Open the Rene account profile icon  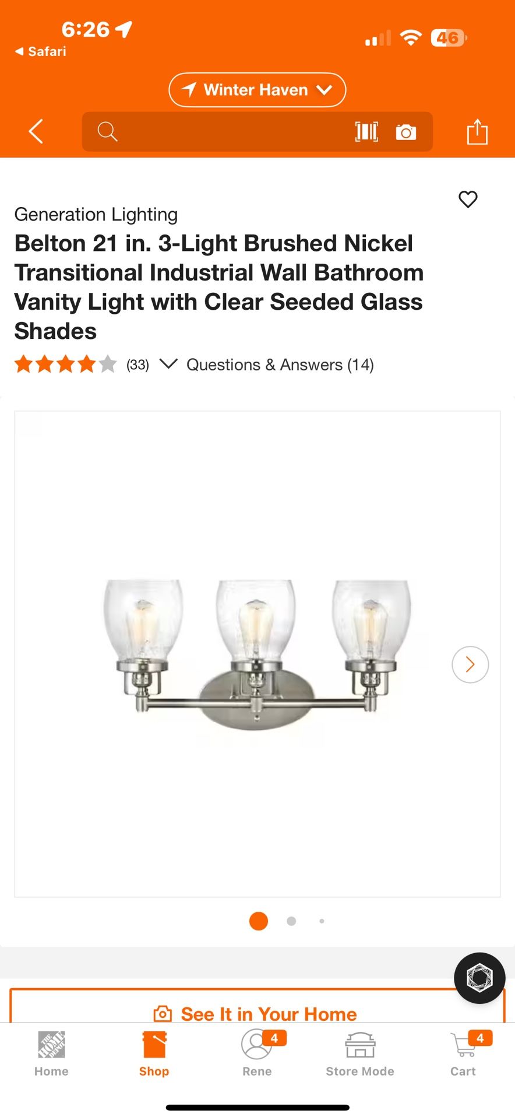tap(257, 1055)
